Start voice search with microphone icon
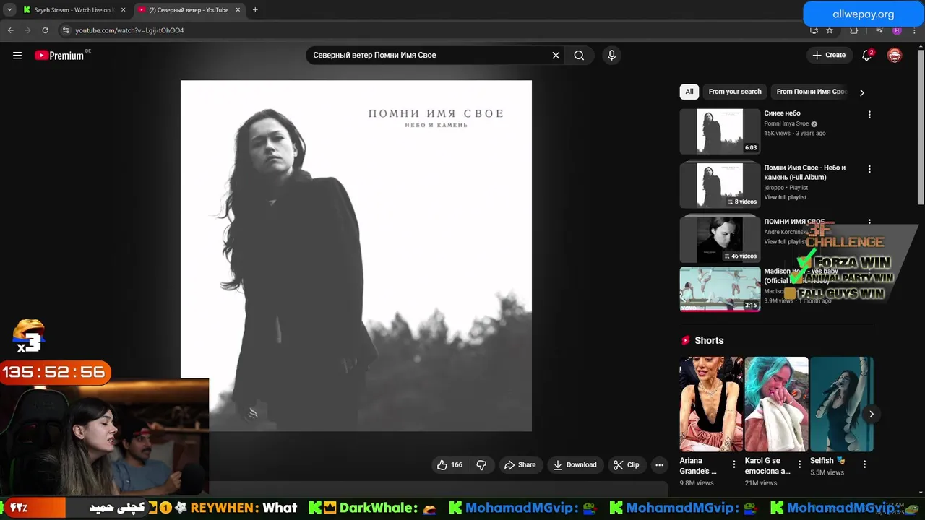Viewport: 925px width, 520px height. point(611,56)
